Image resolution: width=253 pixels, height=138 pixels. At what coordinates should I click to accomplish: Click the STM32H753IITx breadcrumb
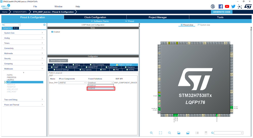20,12
